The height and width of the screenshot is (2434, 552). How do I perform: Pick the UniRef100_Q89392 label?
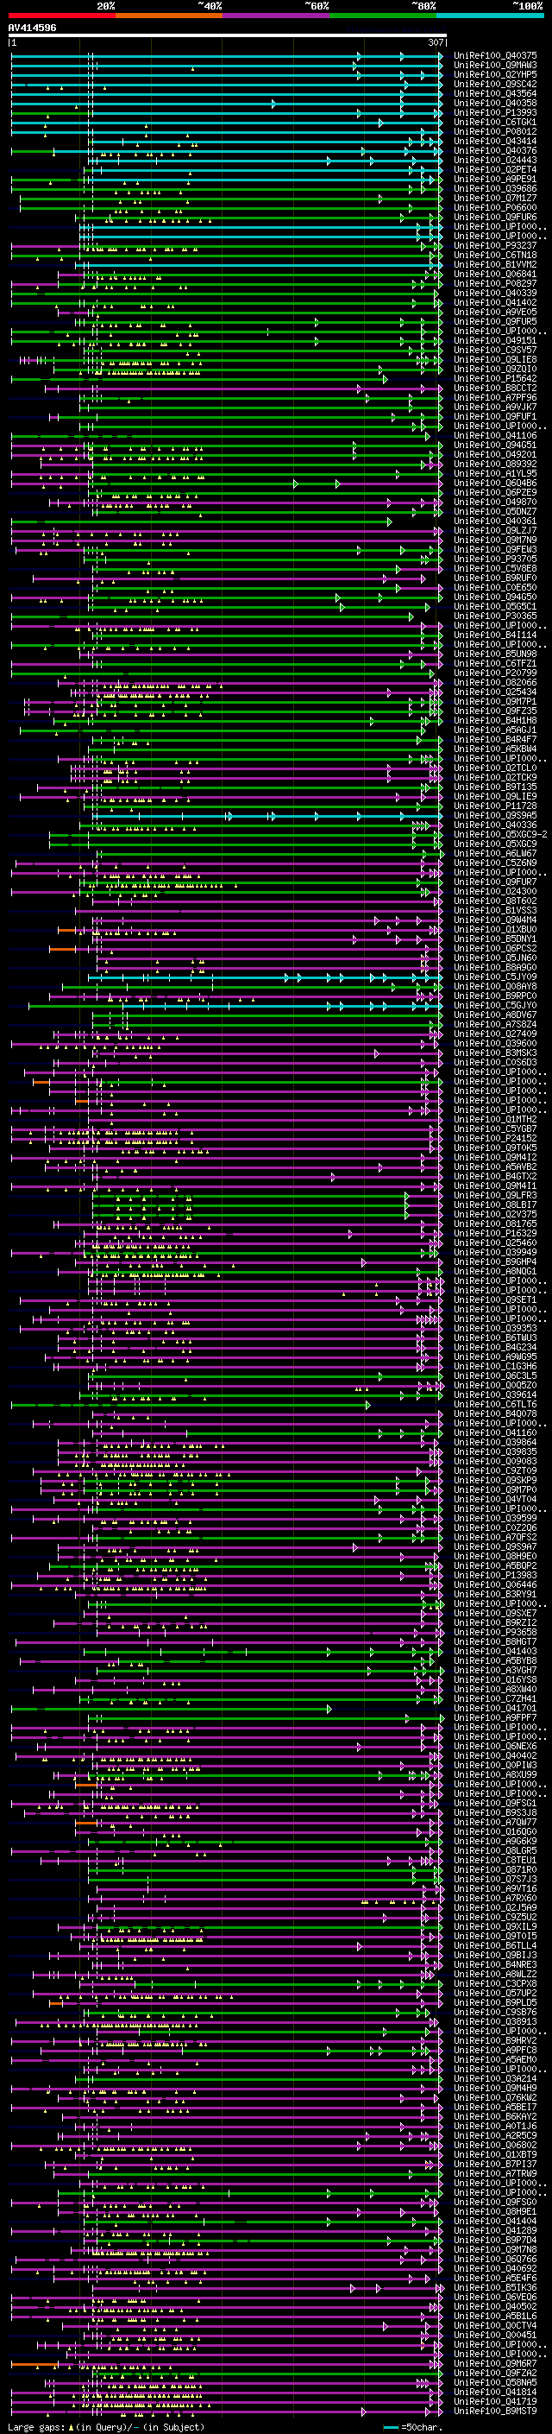[495, 464]
